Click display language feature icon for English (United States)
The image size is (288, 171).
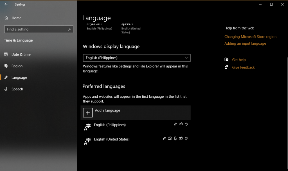tap(164, 138)
